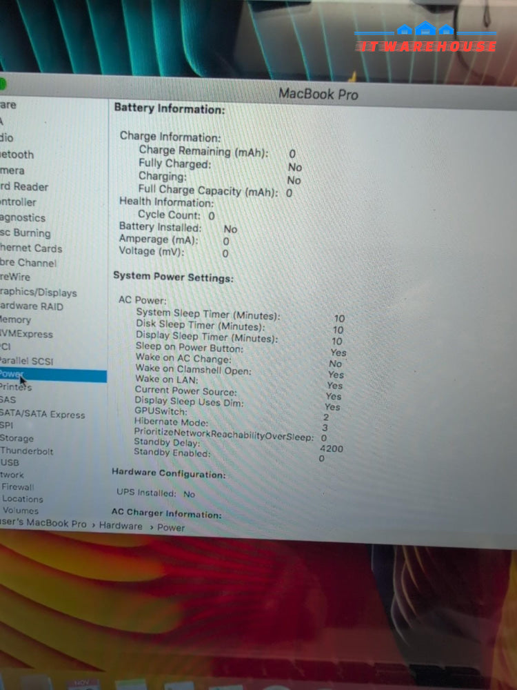Click Hardware in the bottom path bar
The height and width of the screenshot is (690, 517).
pyautogui.click(x=121, y=526)
